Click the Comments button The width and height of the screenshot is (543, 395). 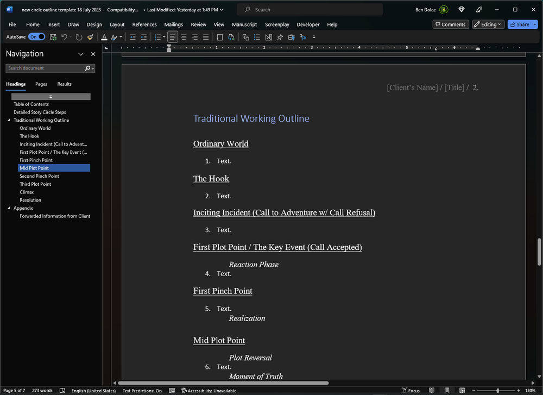coord(450,24)
